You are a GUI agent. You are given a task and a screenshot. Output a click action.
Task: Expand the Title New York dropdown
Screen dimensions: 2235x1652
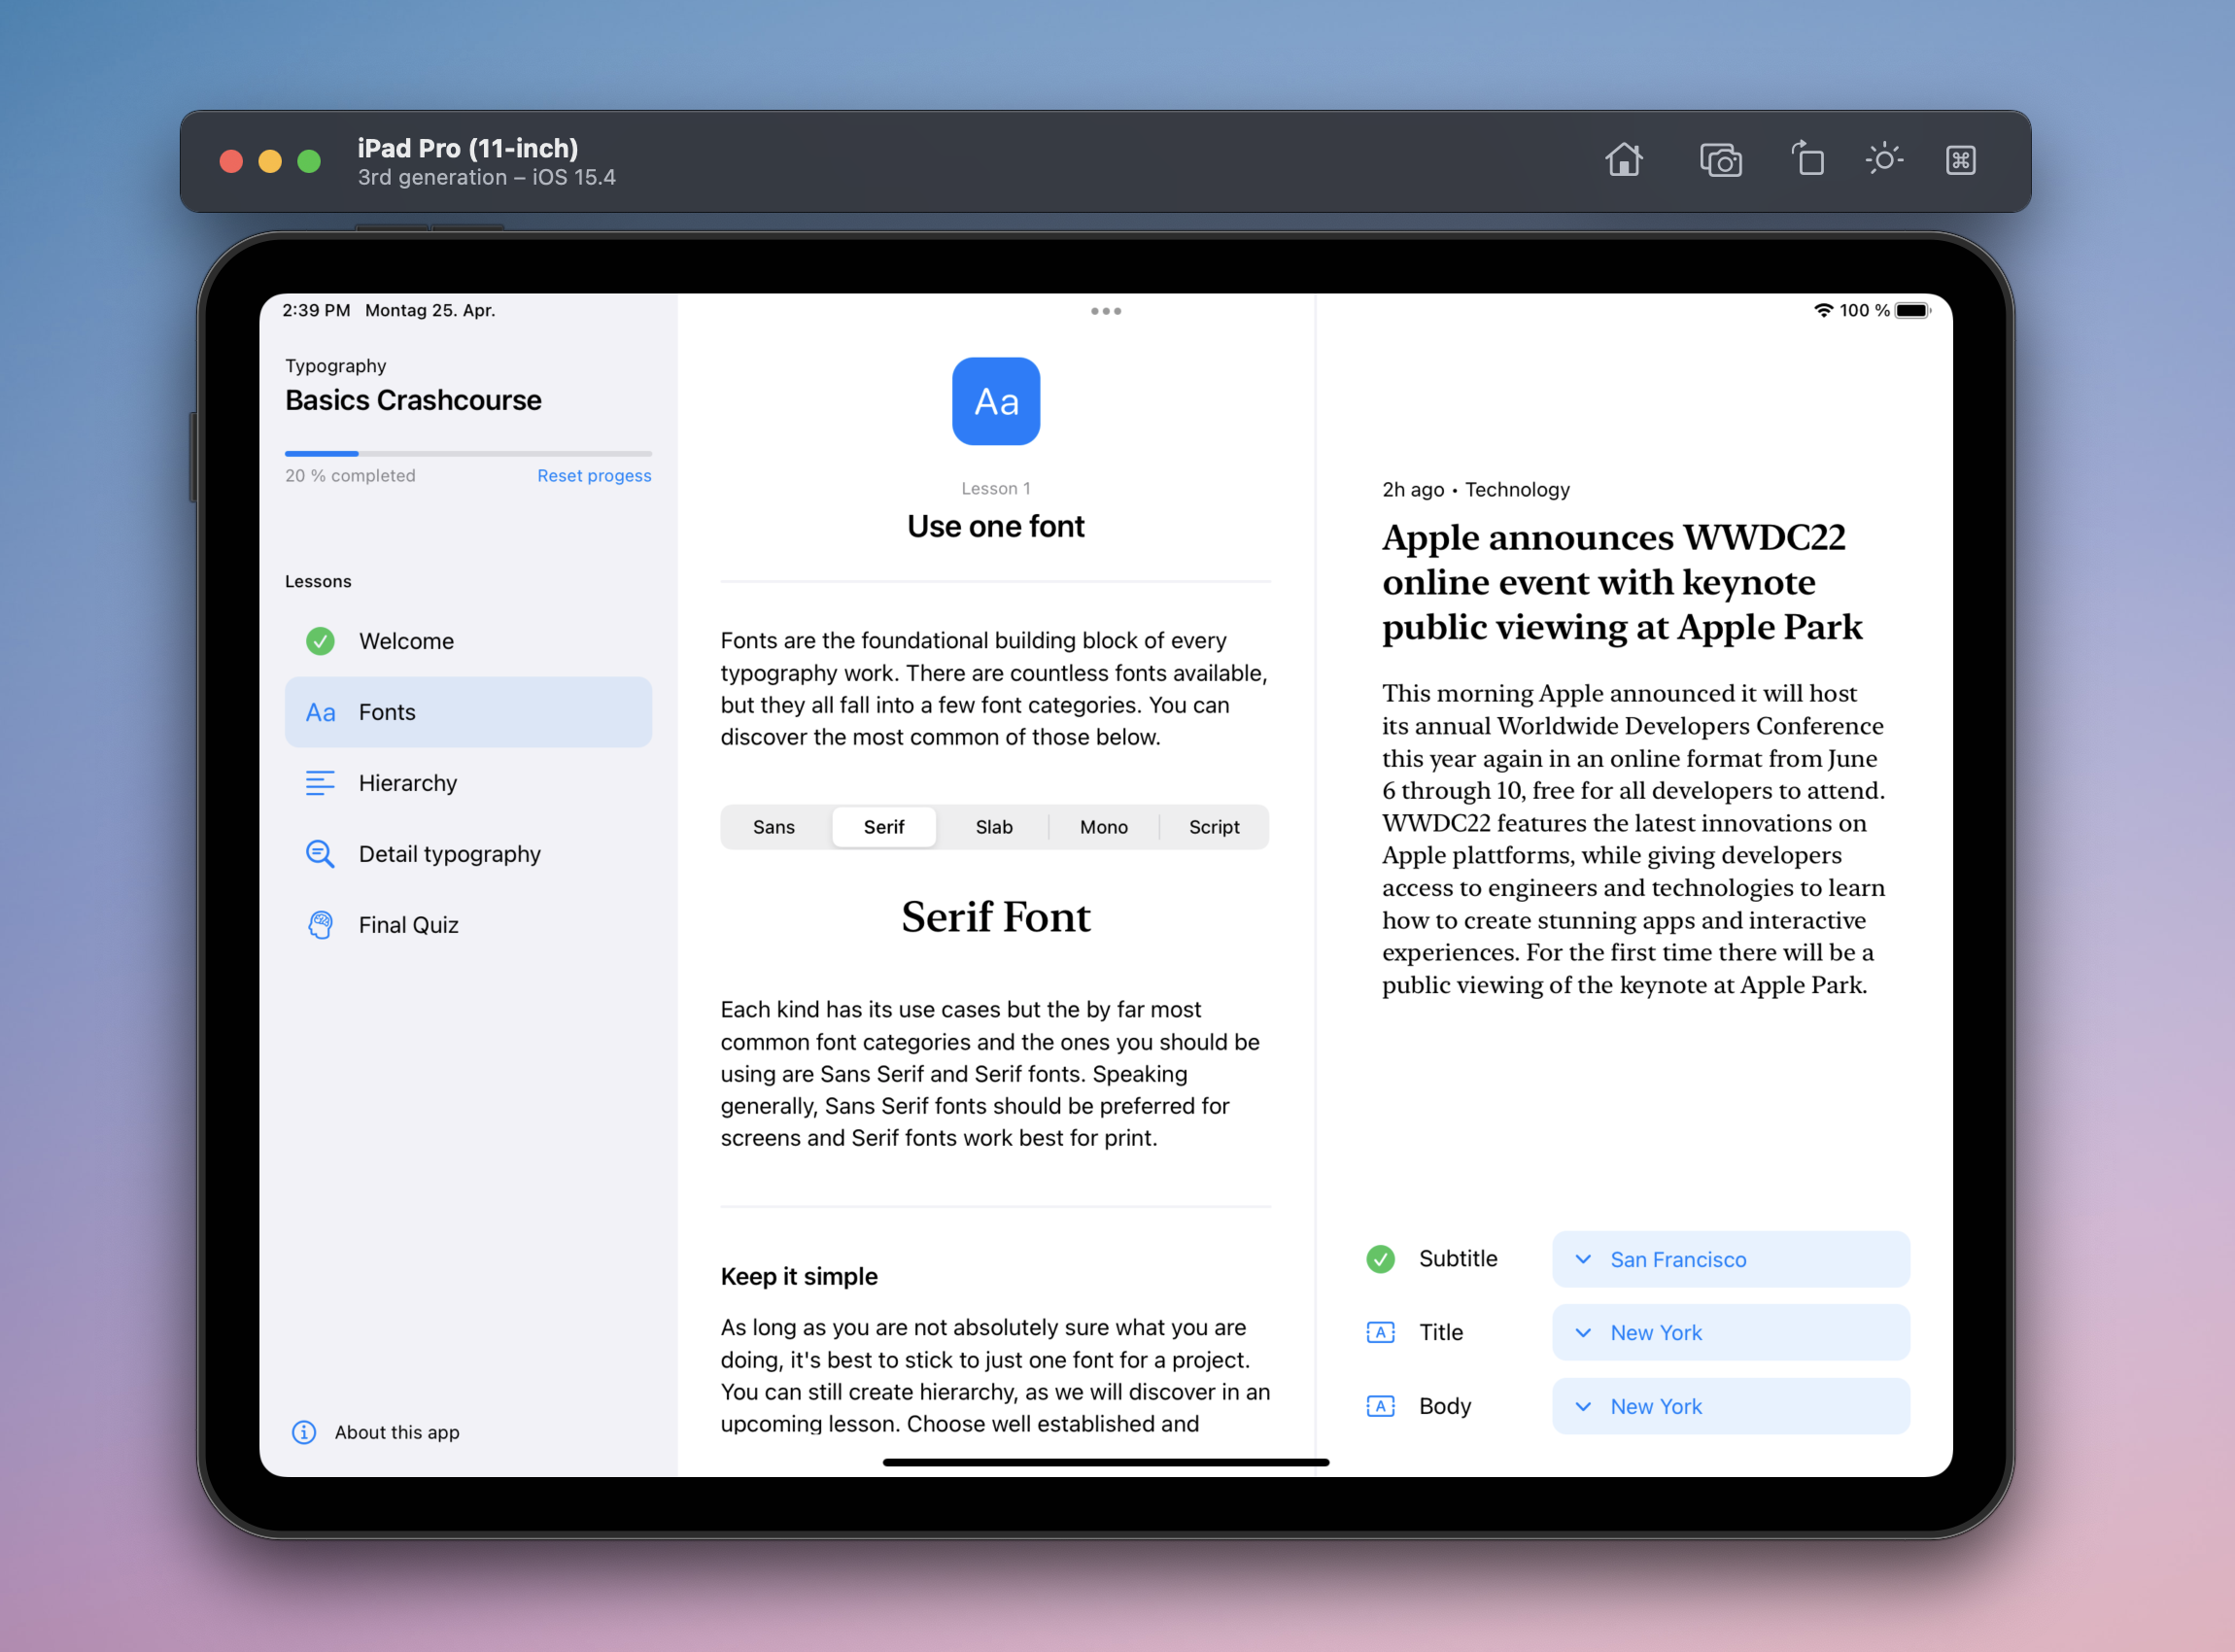click(x=1729, y=1332)
